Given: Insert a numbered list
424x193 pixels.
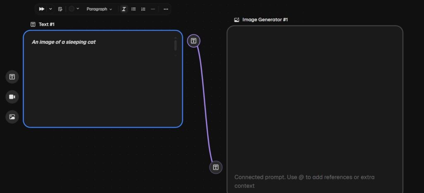Looking at the screenshot, I should click(x=143, y=9).
